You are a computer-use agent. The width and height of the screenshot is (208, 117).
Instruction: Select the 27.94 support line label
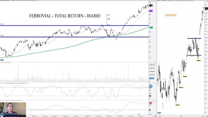[x=2, y=35]
